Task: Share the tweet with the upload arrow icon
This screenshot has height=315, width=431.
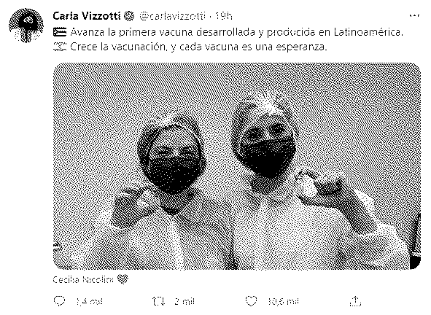Action: click(x=355, y=301)
